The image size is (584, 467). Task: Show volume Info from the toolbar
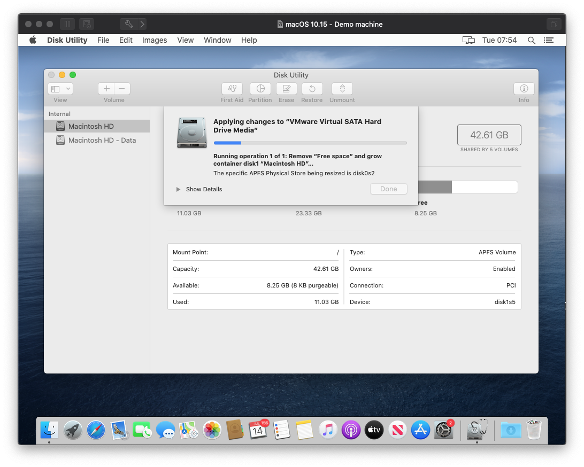524,89
